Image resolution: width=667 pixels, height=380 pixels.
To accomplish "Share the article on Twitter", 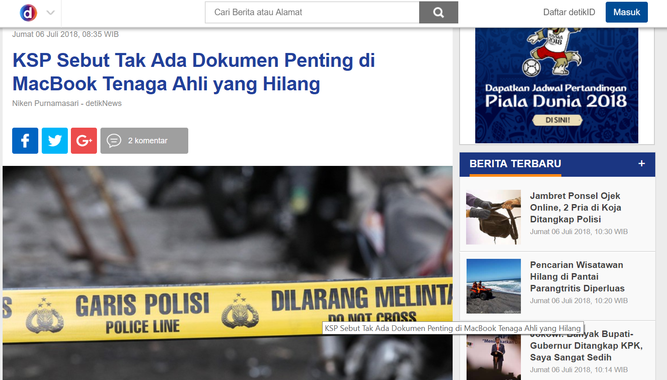I will click(55, 141).
